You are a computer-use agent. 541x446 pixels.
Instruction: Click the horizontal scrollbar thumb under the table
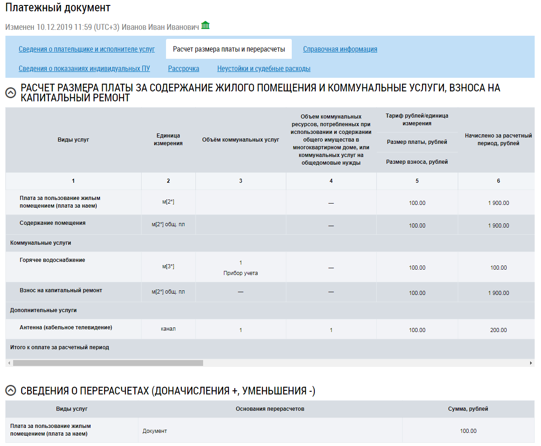(108, 363)
